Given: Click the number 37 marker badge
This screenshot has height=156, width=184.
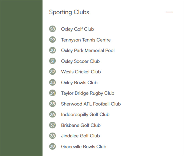Looking at the screenshot, I should point(52,125).
